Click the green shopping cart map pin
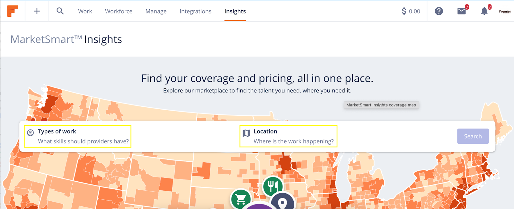 pos(241,199)
